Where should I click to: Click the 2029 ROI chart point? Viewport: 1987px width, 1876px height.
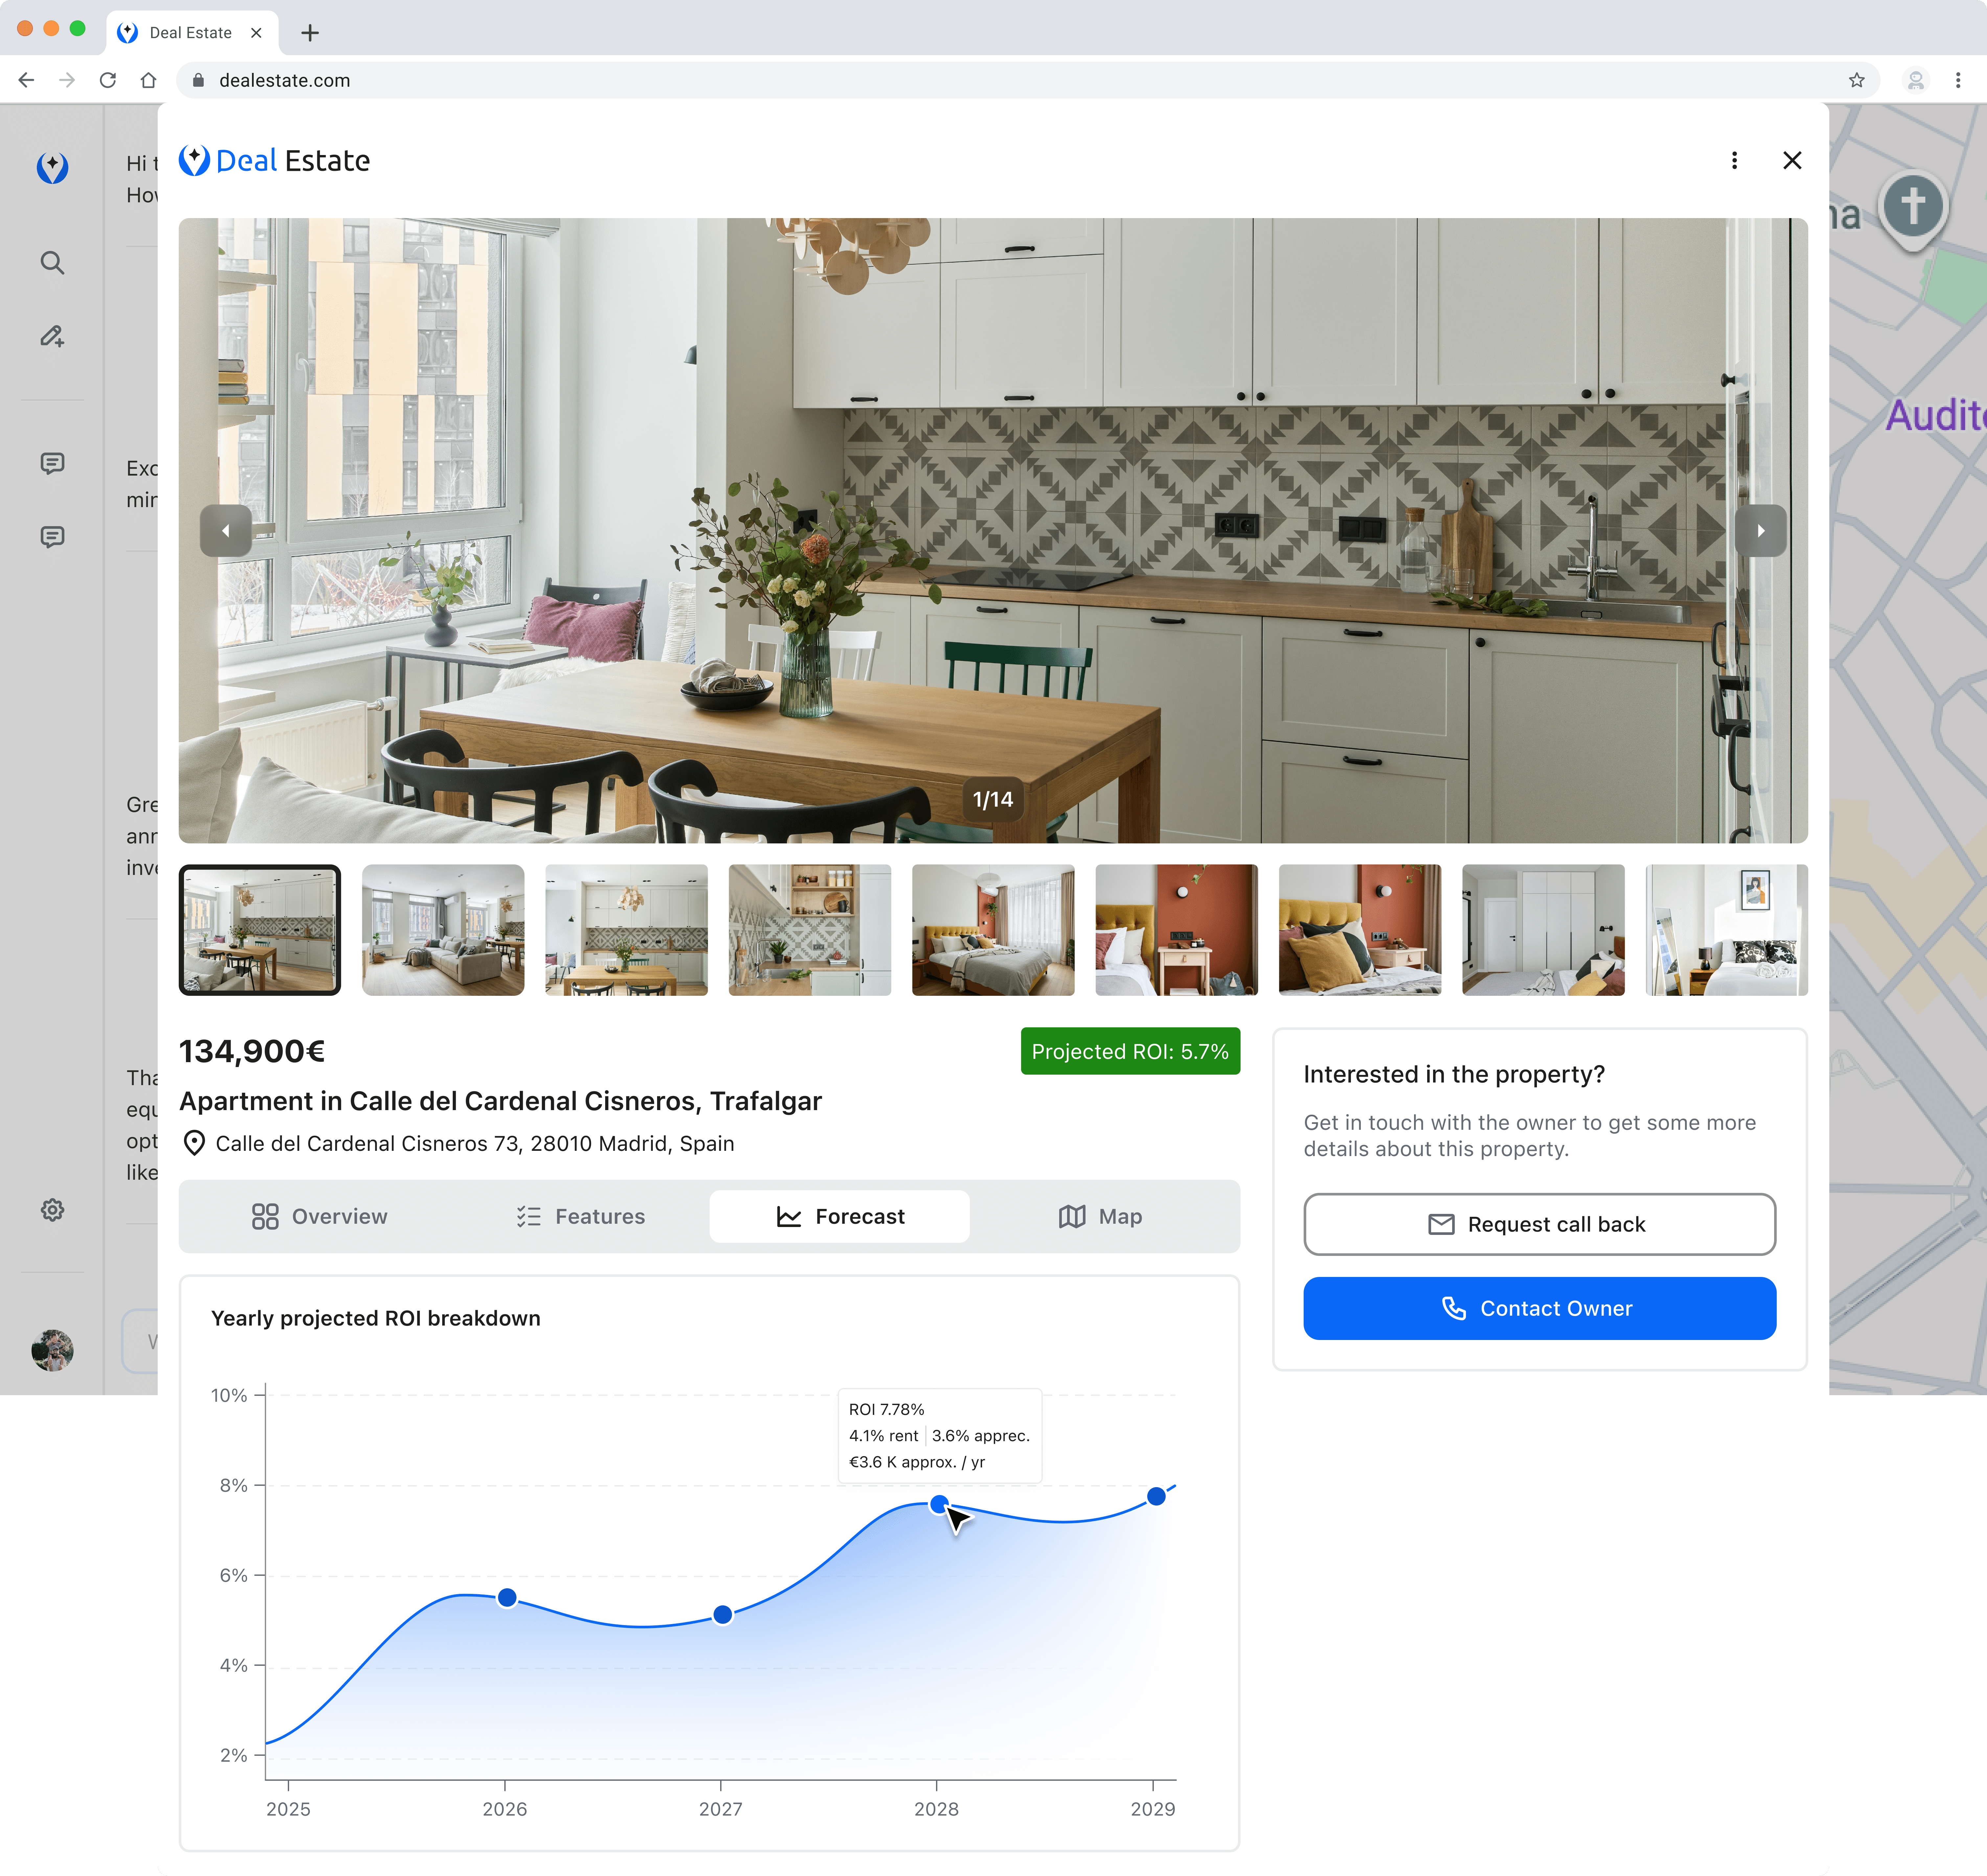[x=1155, y=1496]
